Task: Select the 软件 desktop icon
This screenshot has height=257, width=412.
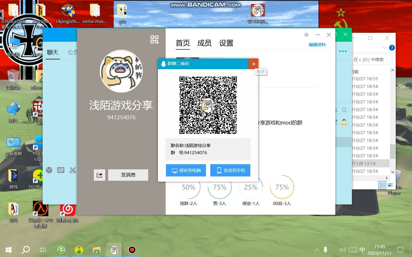Action: point(13,212)
